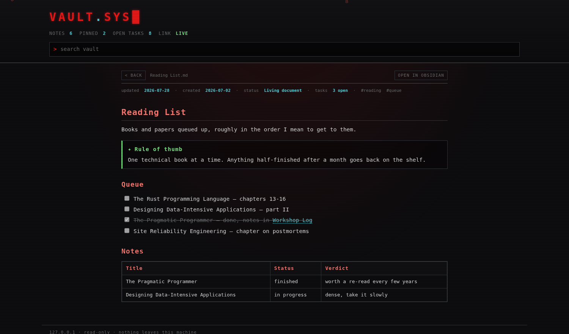Click the Verdict column header
Viewport: 569px width, 334px height.
[x=384, y=268]
